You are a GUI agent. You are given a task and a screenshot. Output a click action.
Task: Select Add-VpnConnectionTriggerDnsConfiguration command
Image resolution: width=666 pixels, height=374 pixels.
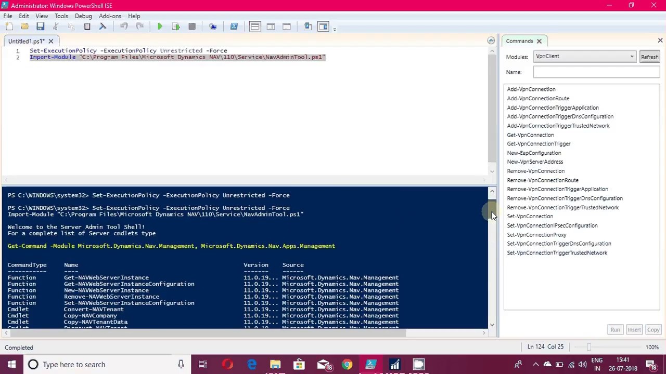[x=560, y=116]
